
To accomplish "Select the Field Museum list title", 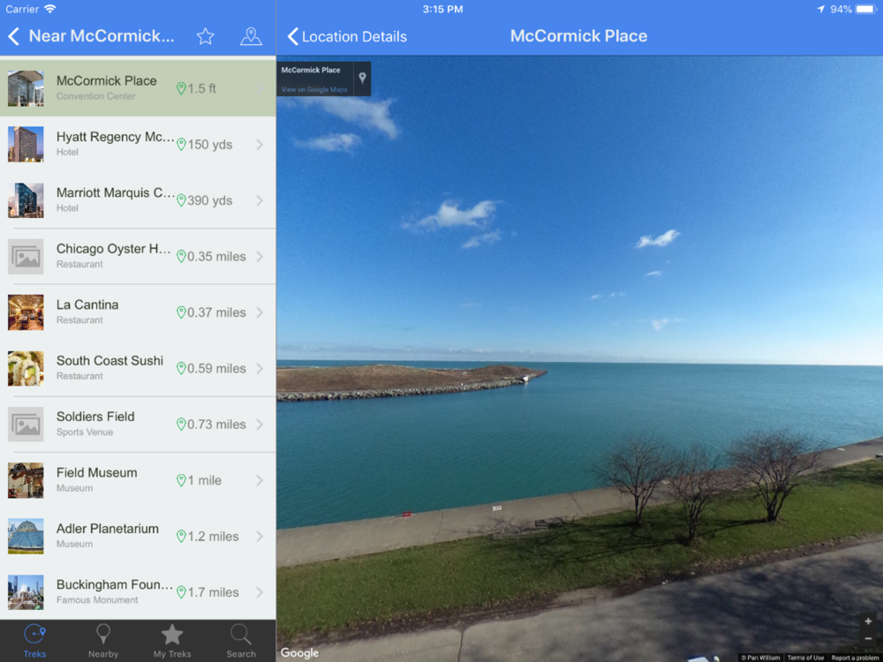I will tap(97, 473).
